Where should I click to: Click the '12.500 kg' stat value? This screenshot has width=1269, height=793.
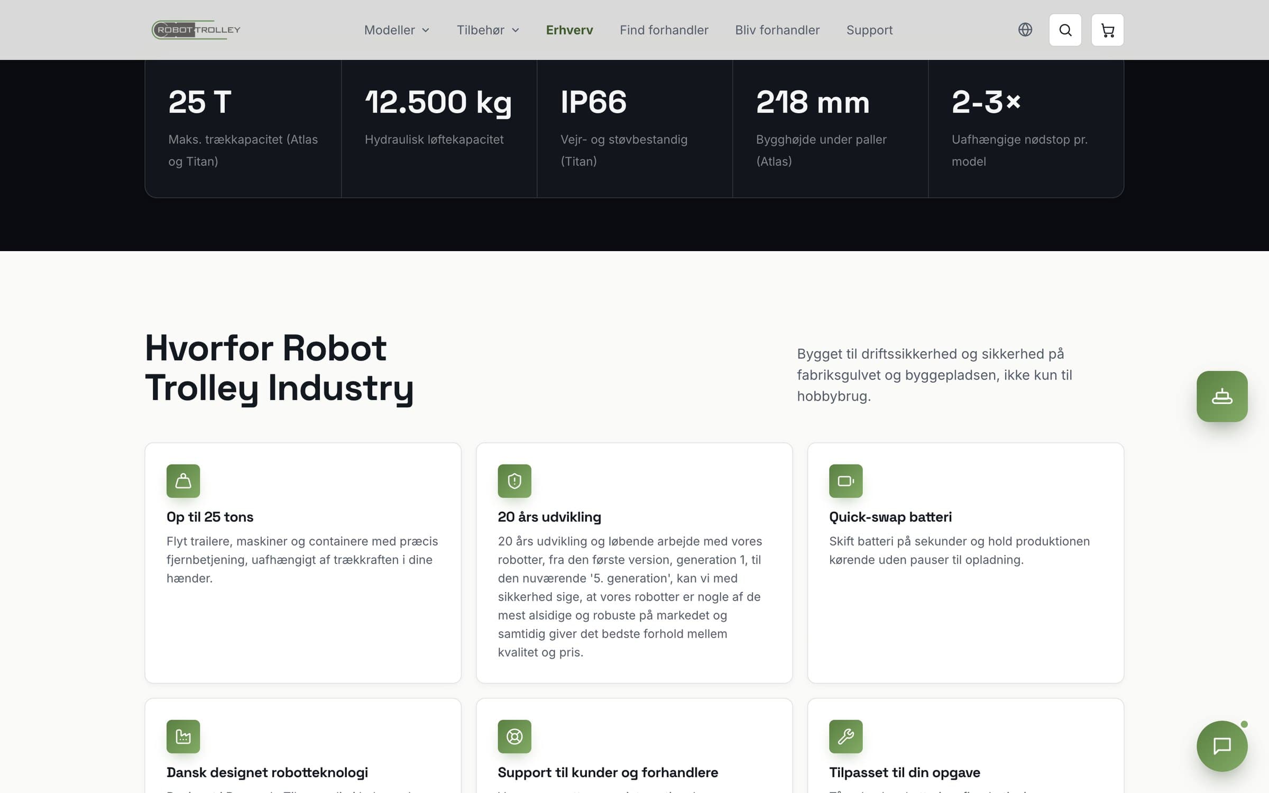(x=438, y=103)
